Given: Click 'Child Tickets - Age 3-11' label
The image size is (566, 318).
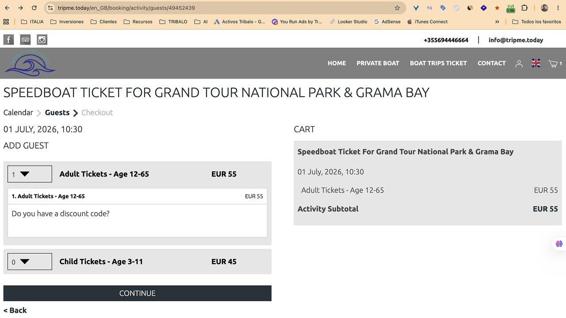Looking at the screenshot, I should 101,262.
